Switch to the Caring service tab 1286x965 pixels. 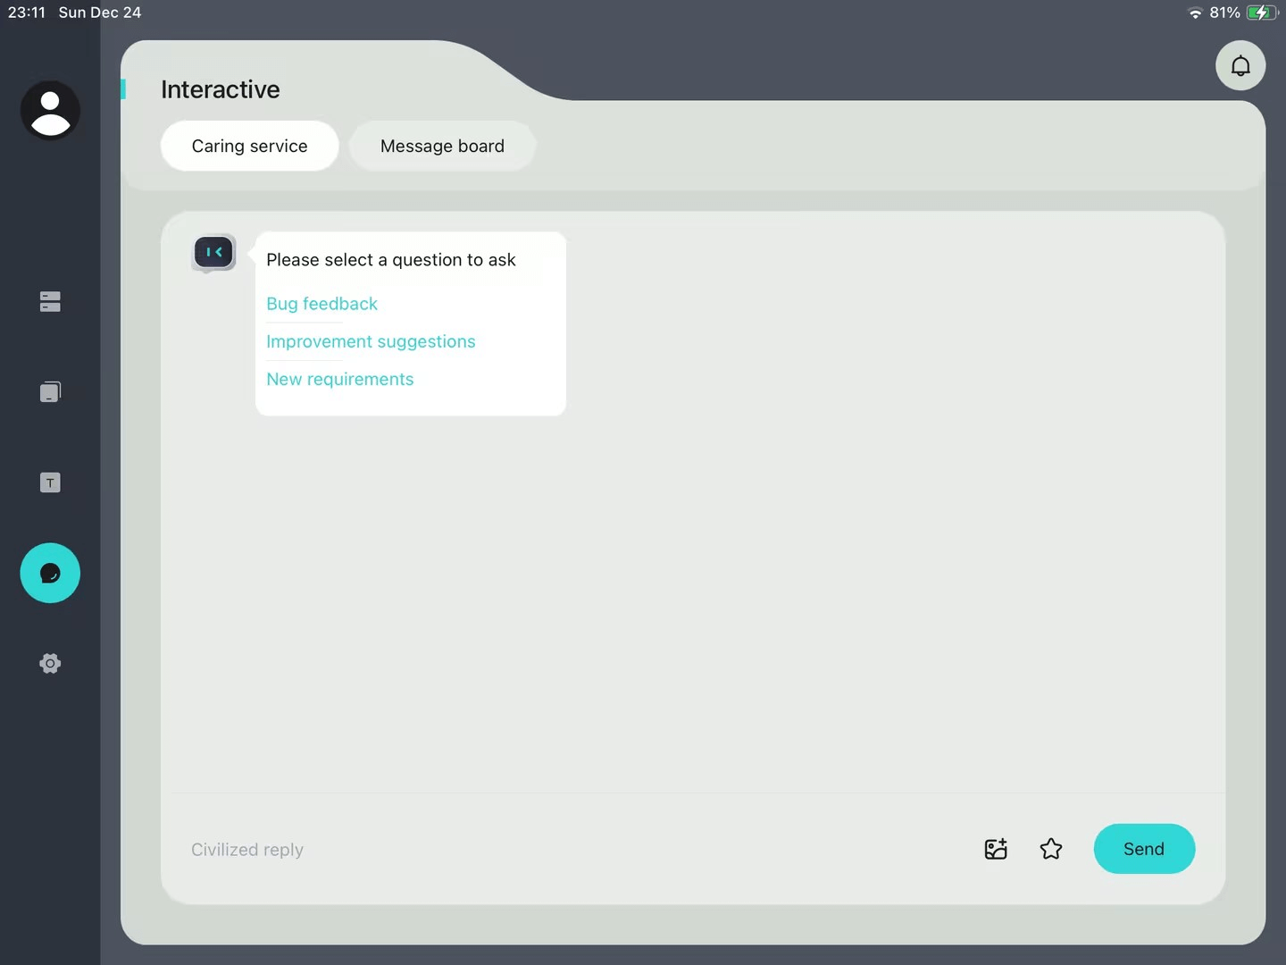pyautogui.click(x=249, y=146)
